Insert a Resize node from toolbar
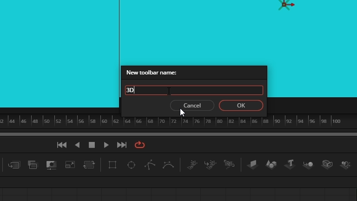357x201 pixels. tap(70, 165)
